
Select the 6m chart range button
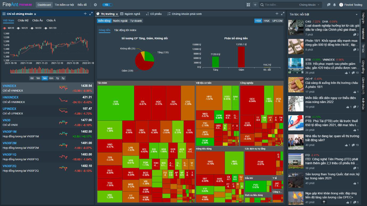pos(51,78)
